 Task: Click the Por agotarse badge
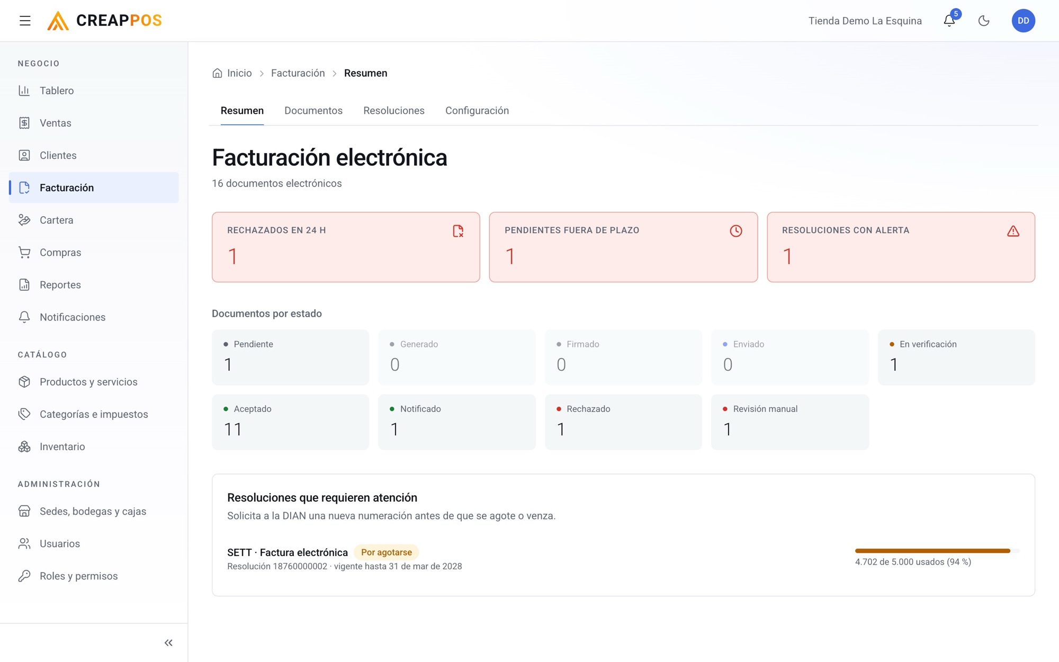[387, 552]
